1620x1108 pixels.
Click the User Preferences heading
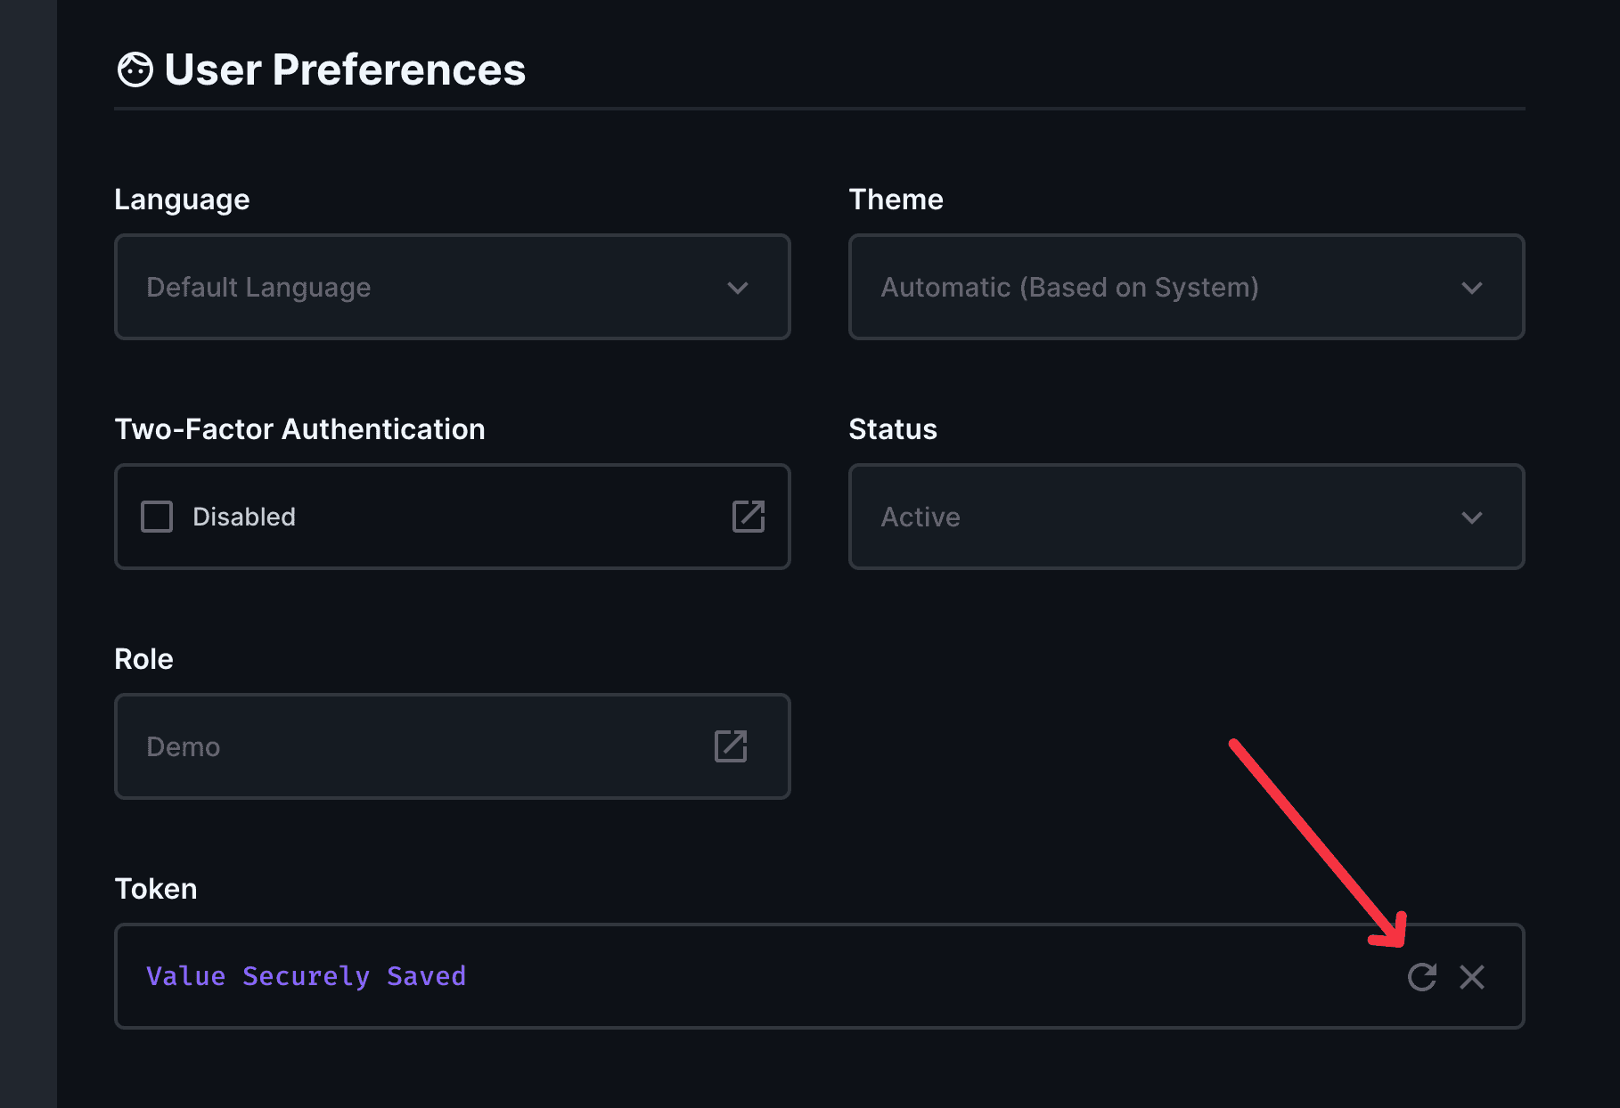click(x=345, y=69)
